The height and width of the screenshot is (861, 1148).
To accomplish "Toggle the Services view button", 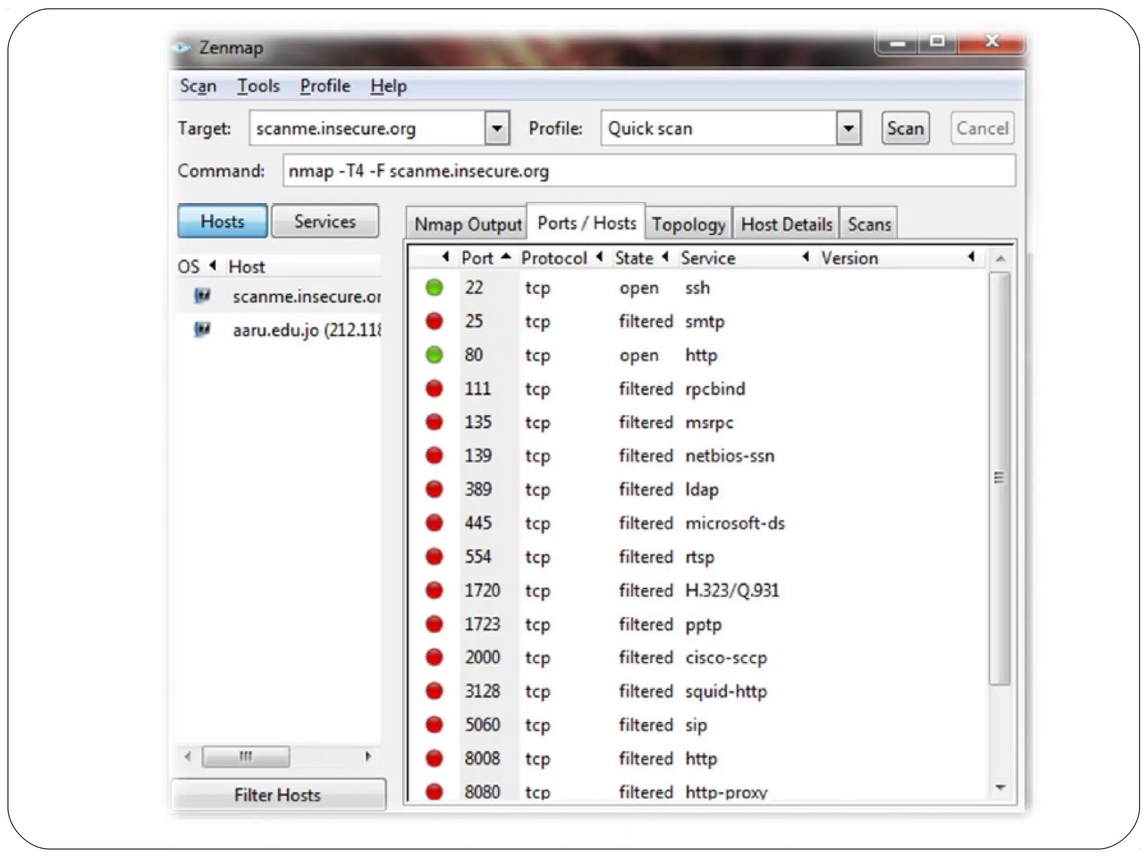I will 325,221.
